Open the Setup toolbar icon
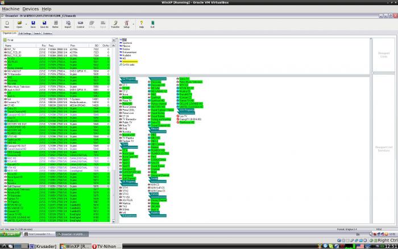 tap(126, 25)
